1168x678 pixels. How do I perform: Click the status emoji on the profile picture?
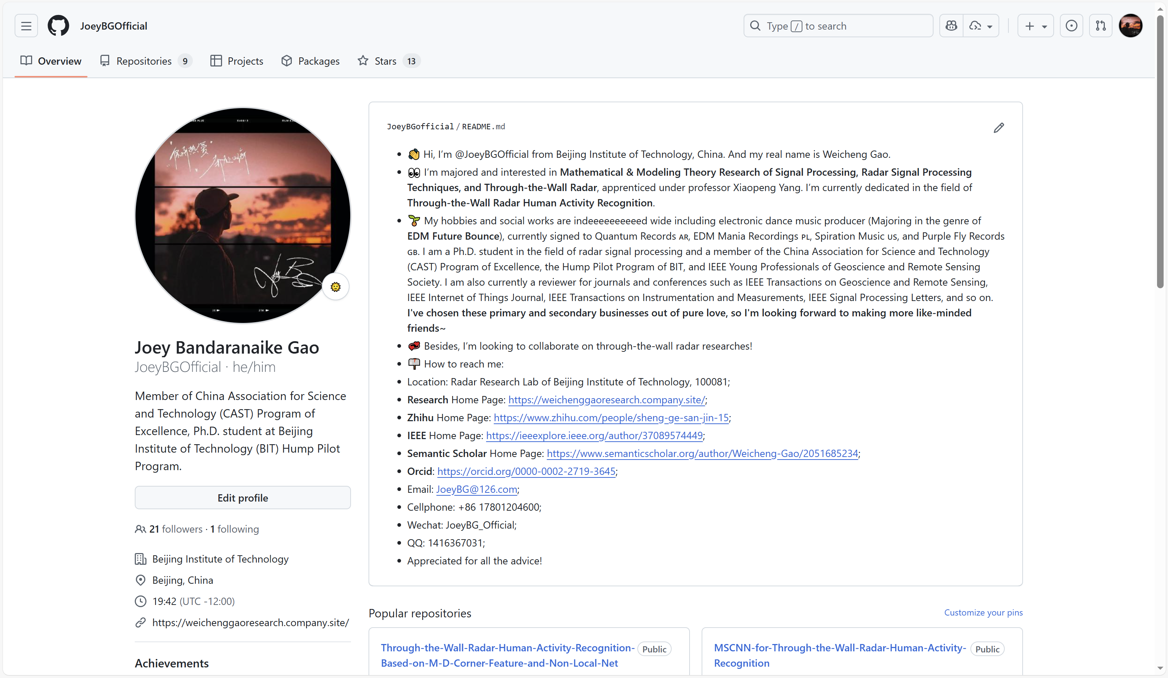[335, 286]
